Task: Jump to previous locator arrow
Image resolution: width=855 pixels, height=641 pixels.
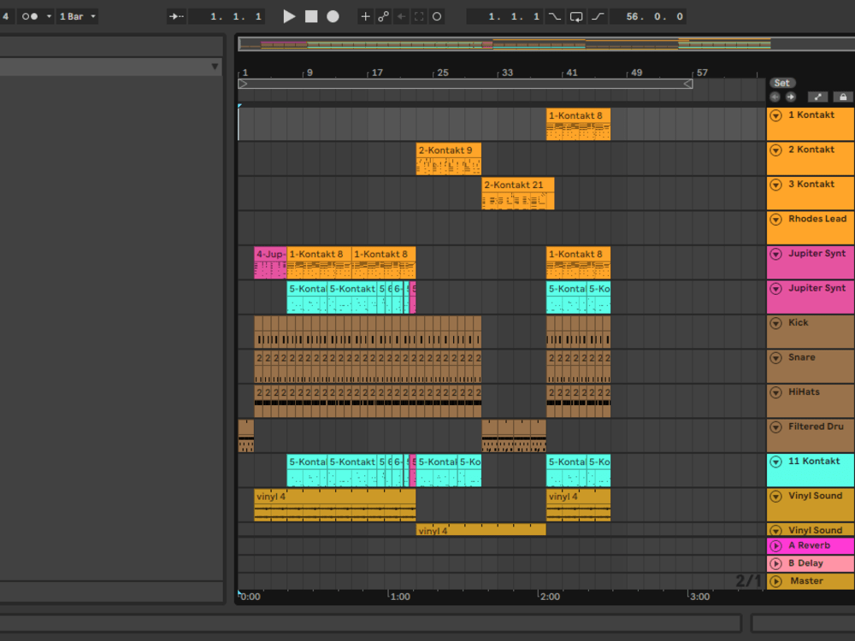Action: 775,97
